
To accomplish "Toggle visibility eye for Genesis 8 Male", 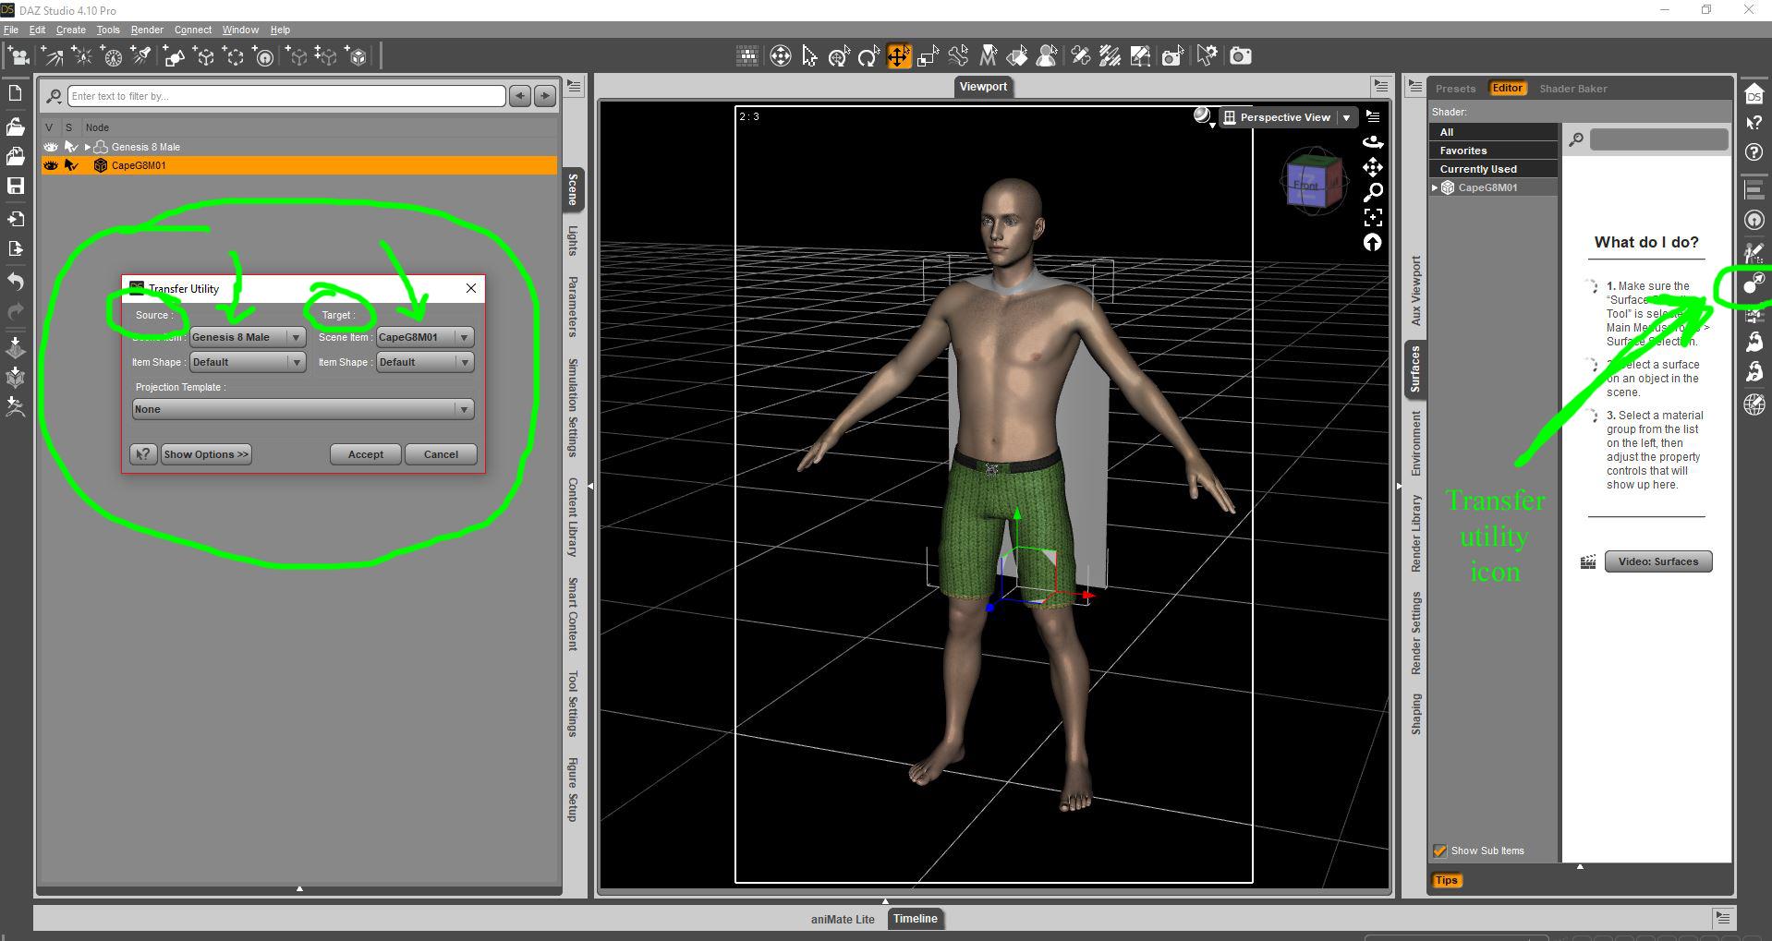I will [x=50, y=147].
